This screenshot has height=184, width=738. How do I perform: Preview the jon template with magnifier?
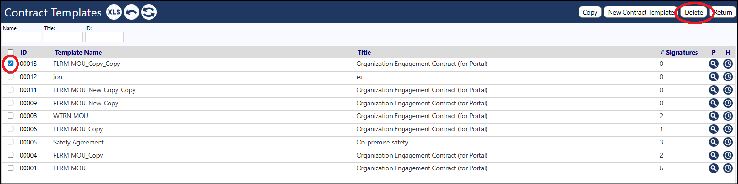click(713, 77)
